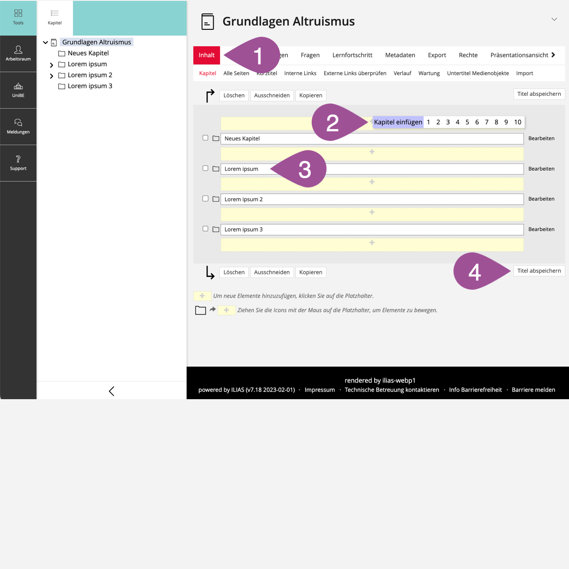Select the Lorem ipsum 3 checkbox
This screenshot has width=569, height=569.
(205, 229)
